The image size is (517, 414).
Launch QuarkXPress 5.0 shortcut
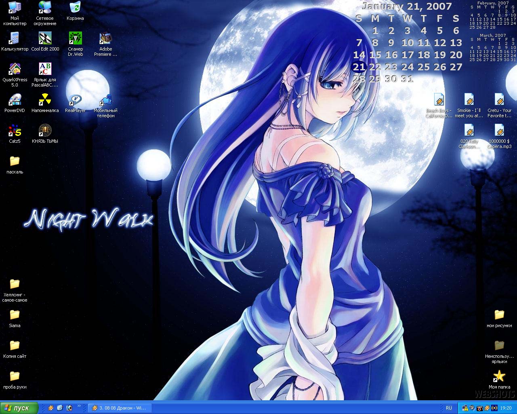(x=15, y=75)
